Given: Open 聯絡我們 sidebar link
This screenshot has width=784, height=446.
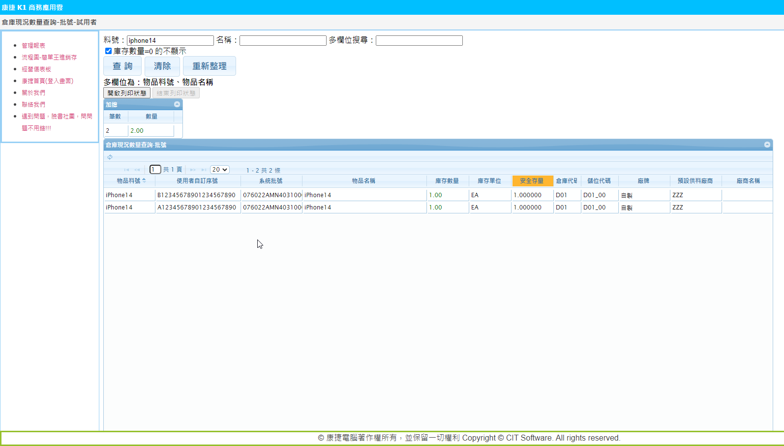Looking at the screenshot, I should (x=33, y=105).
